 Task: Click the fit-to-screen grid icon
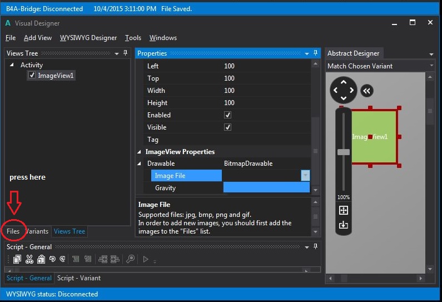(344, 210)
